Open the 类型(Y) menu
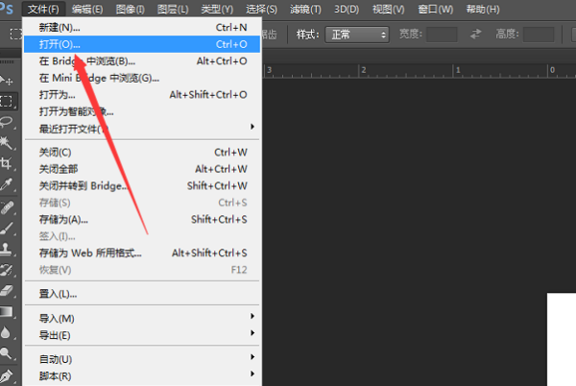Image resolution: width=576 pixels, height=386 pixels. pyautogui.click(x=217, y=9)
